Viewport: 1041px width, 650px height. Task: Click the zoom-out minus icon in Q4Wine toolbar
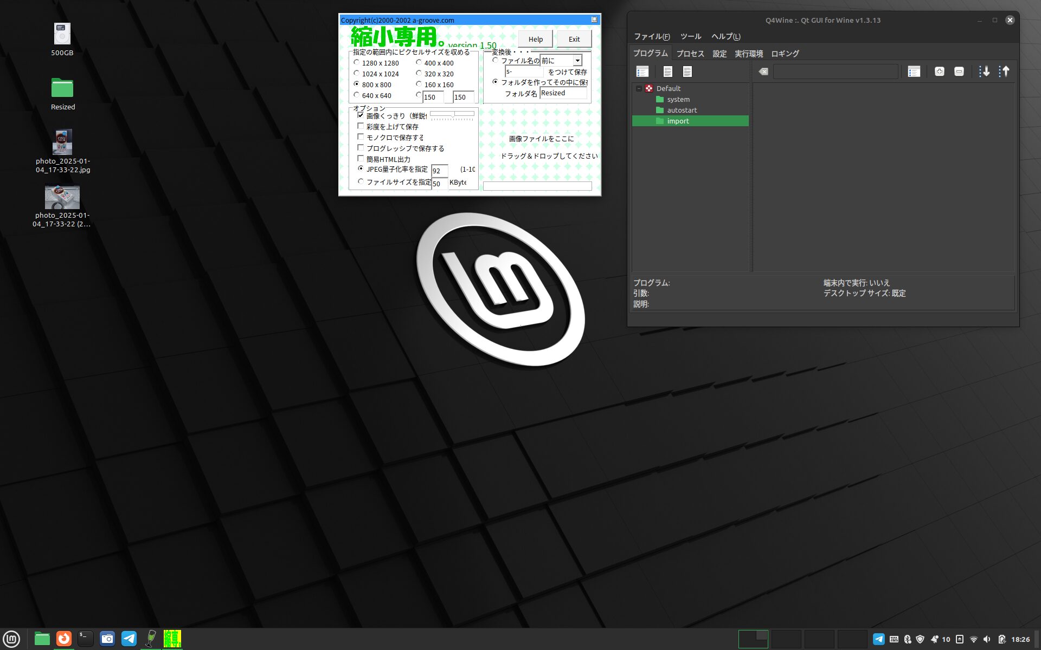pos(959,71)
